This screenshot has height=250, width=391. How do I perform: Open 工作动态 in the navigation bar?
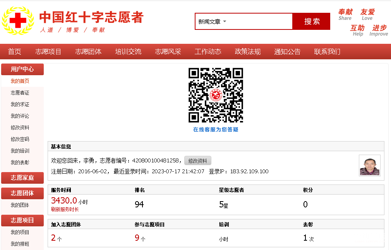[x=208, y=52]
